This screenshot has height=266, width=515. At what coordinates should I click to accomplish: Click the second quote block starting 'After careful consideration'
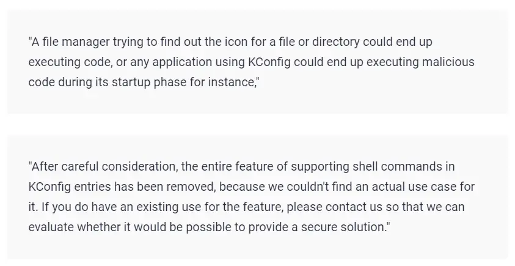(258, 197)
